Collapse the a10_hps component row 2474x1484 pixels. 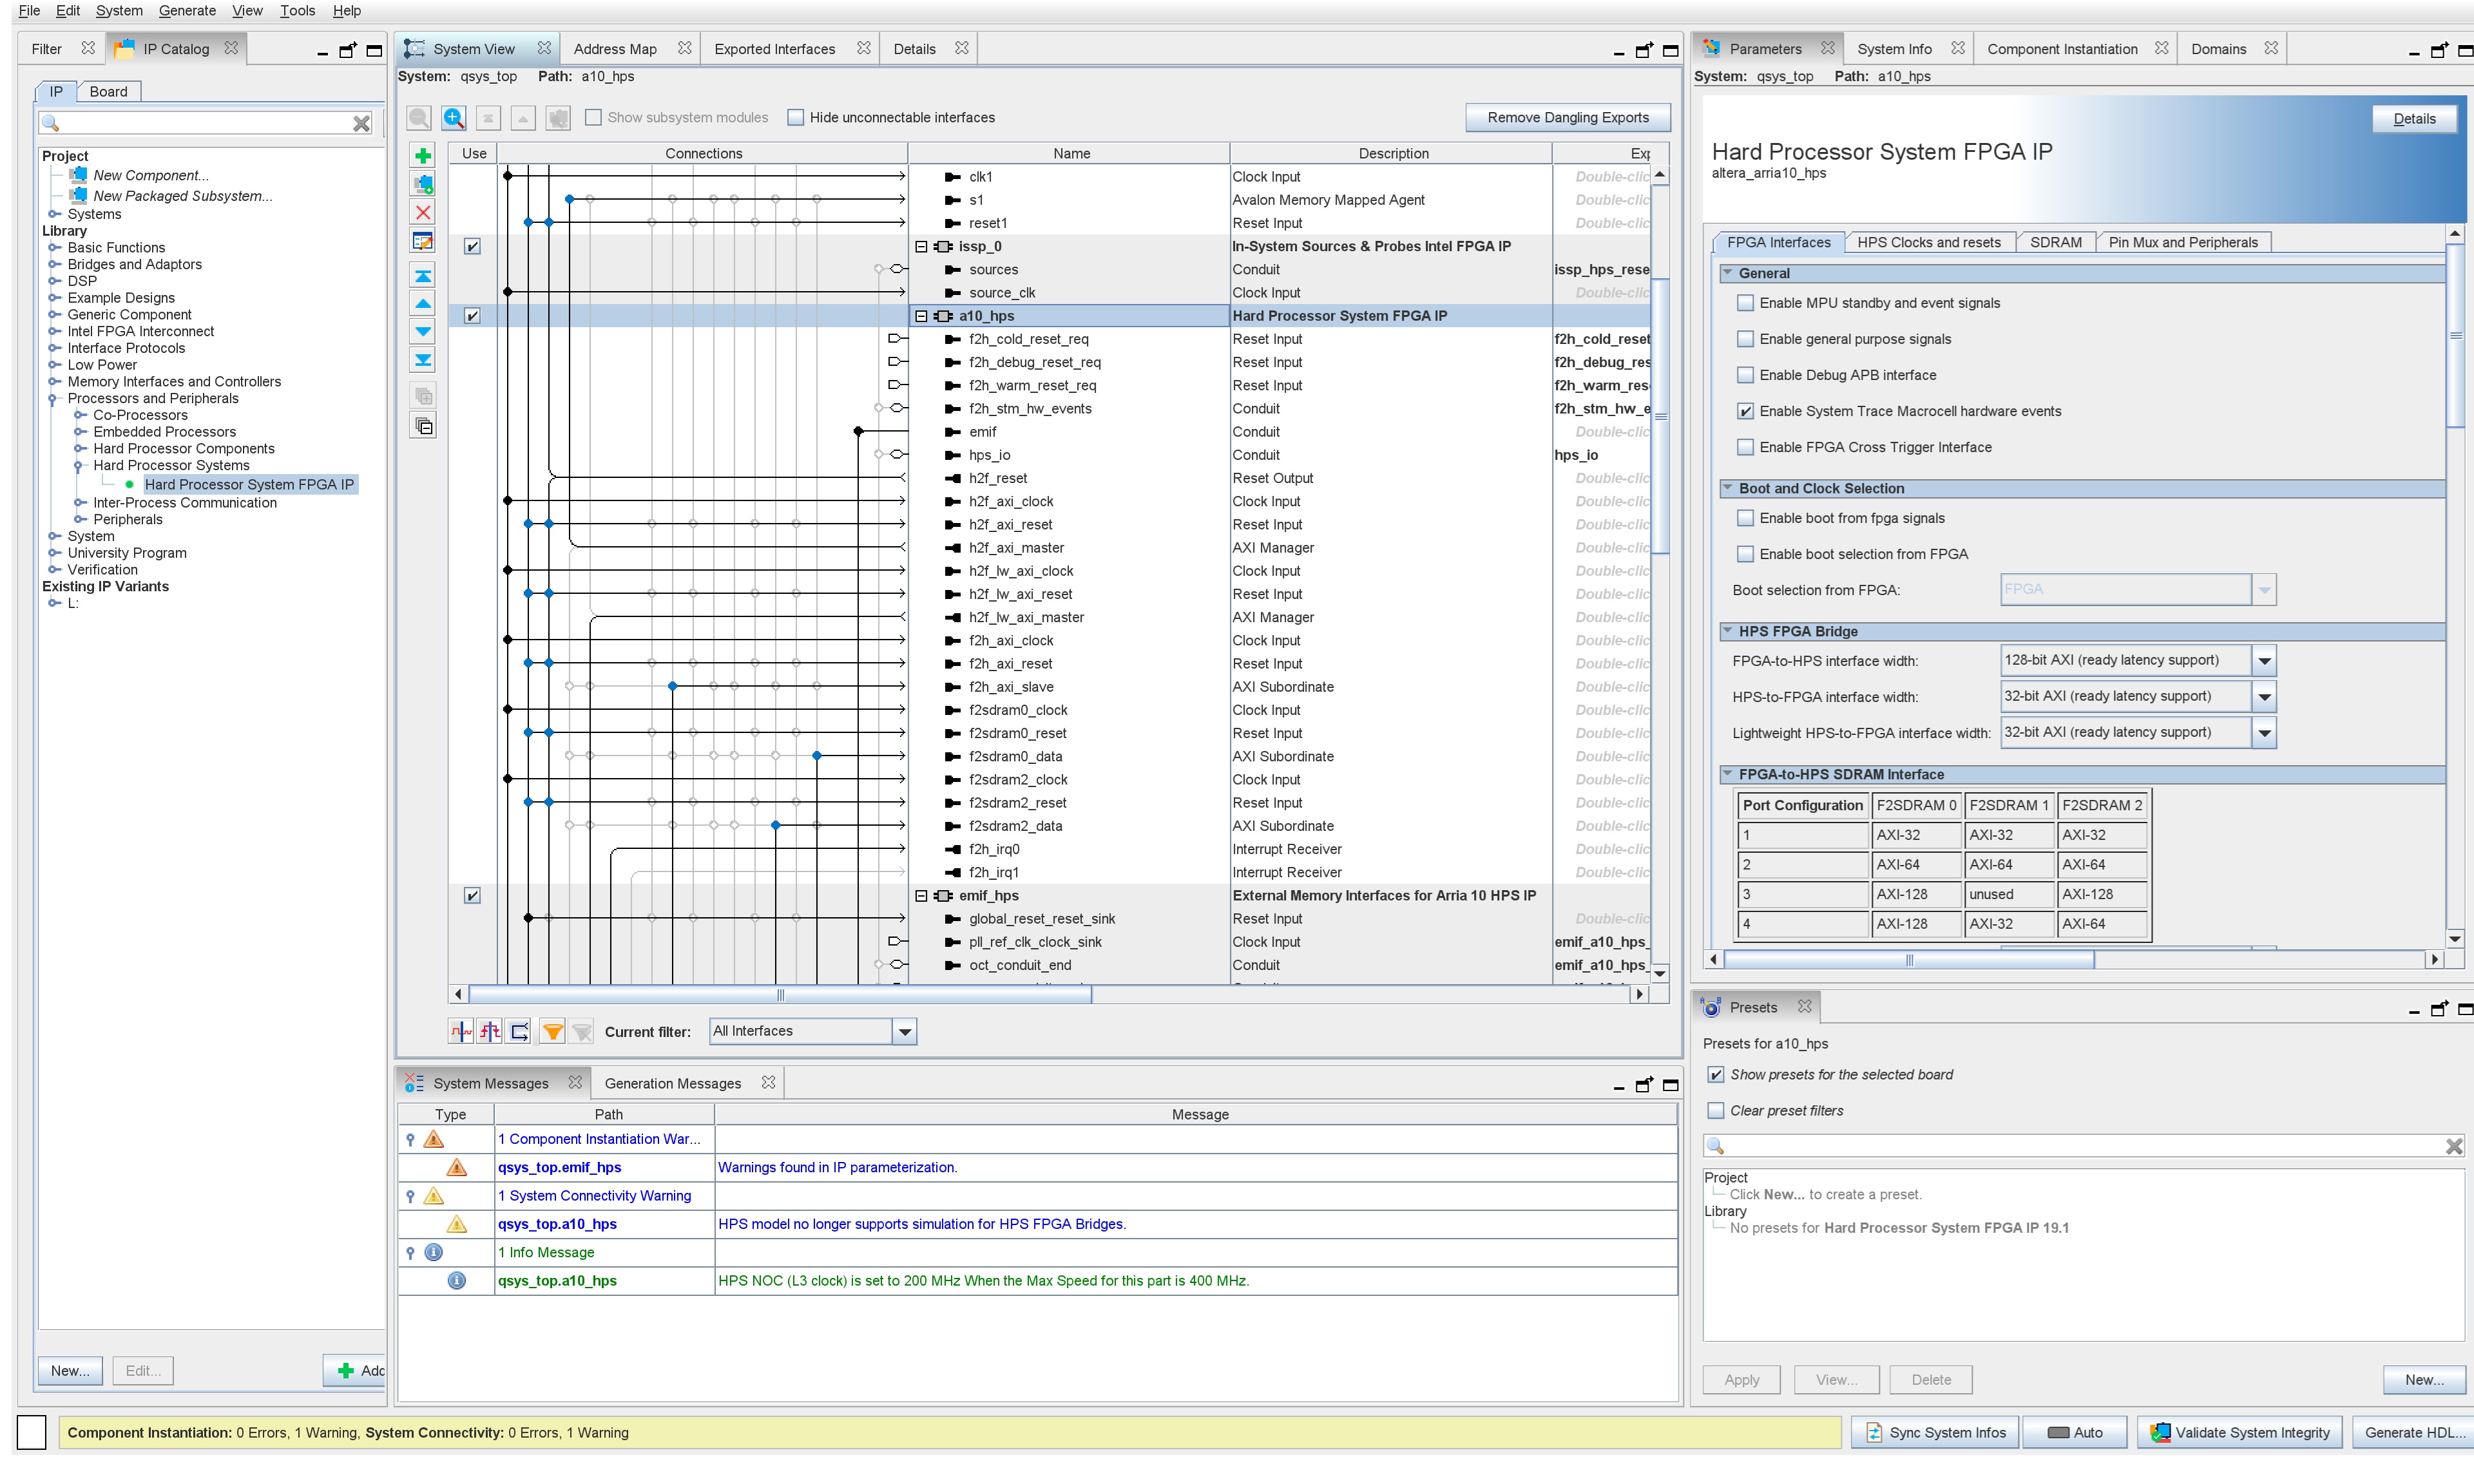coord(921,316)
